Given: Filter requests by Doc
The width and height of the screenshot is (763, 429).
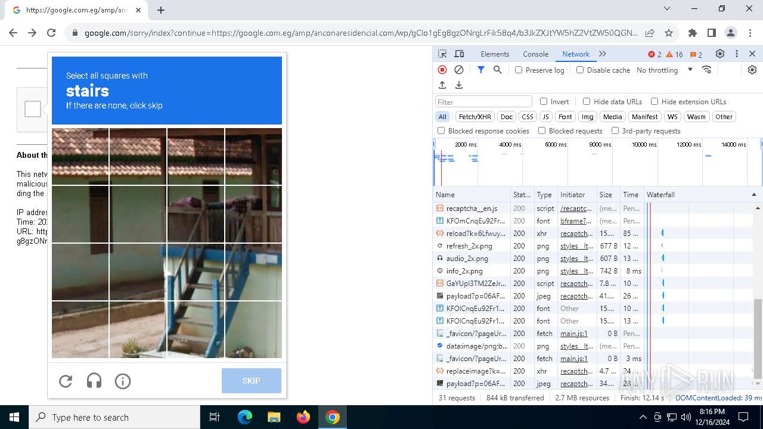Looking at the screenshot, I should 507,117.
